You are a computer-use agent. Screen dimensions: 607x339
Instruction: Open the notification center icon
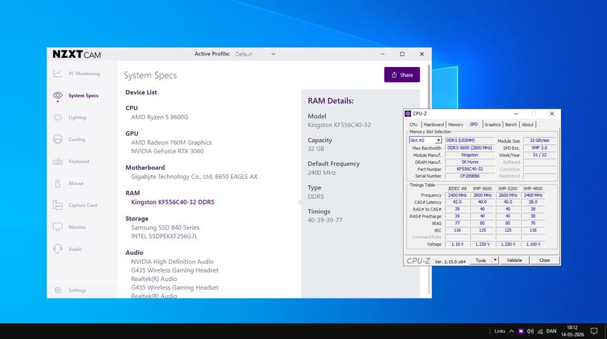pos(594,331)
